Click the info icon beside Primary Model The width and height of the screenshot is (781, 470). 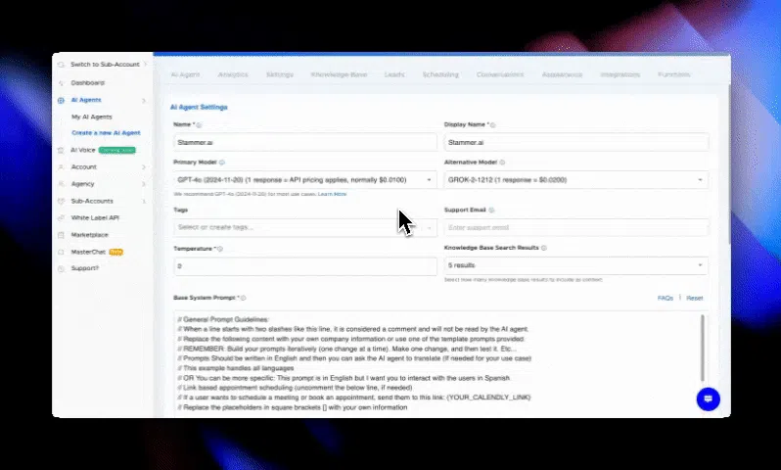222,163
